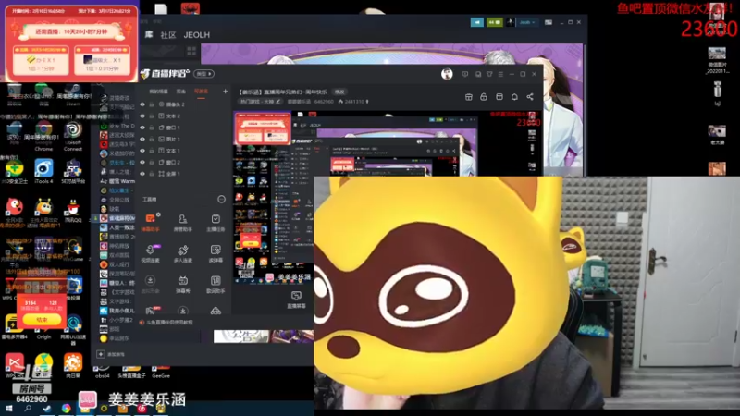Hide the 全屏 1 source with its eye
This screenshot has height=416, width=740.
(x=142, y=174)
